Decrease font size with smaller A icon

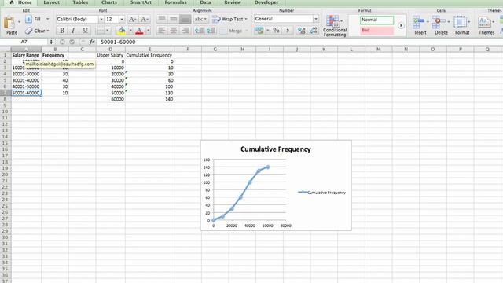pyautogui.click(x=145, y=19)
